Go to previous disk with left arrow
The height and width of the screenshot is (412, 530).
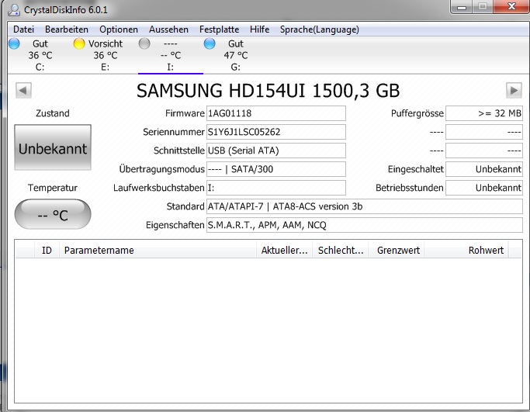pos(23,90)
